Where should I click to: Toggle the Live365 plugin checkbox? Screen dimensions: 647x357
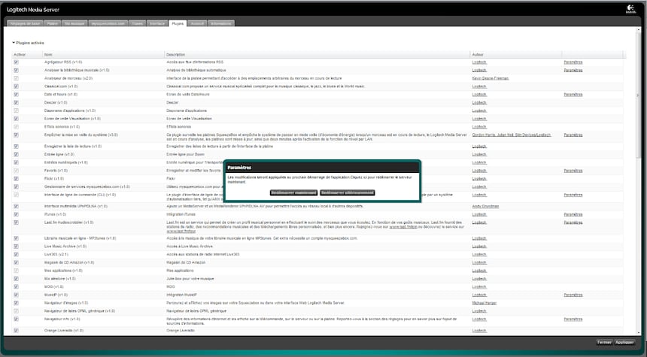16,255
